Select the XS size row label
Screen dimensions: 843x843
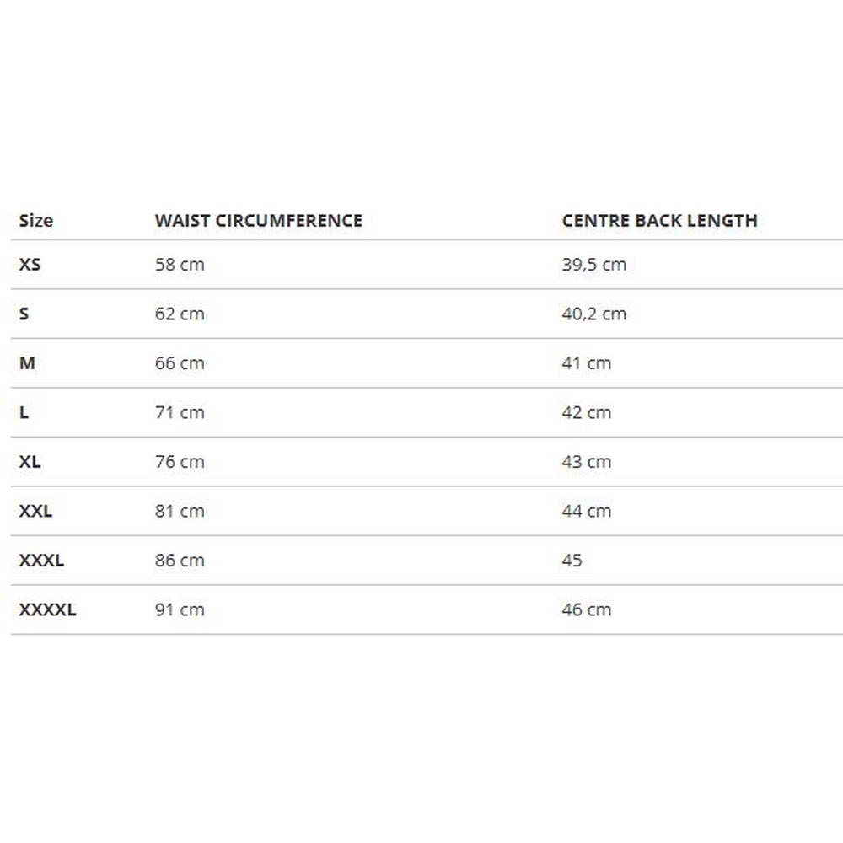(30, 265)
